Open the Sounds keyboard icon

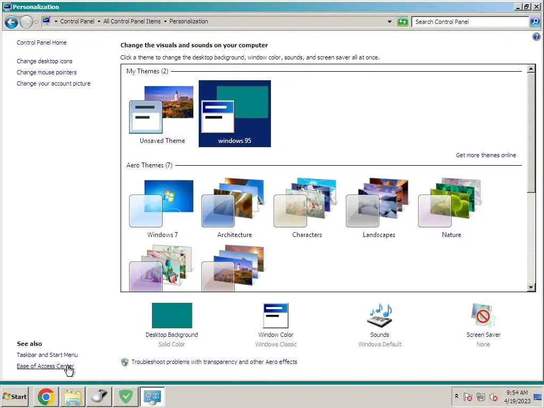tap(379, 316)
